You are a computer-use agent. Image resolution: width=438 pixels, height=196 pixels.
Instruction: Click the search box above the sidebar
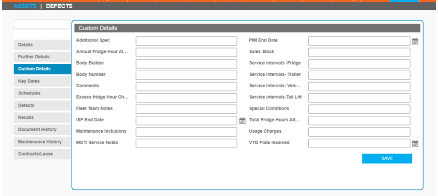42,24
